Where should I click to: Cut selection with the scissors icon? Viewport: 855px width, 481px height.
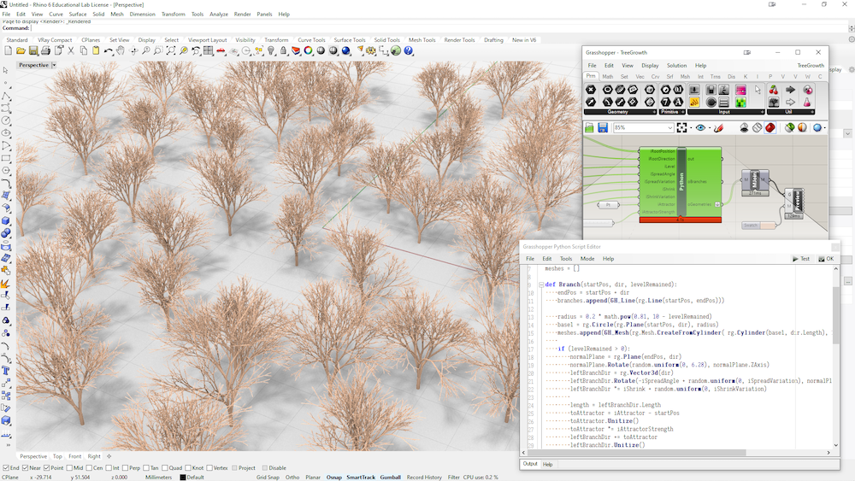(71, 50)
